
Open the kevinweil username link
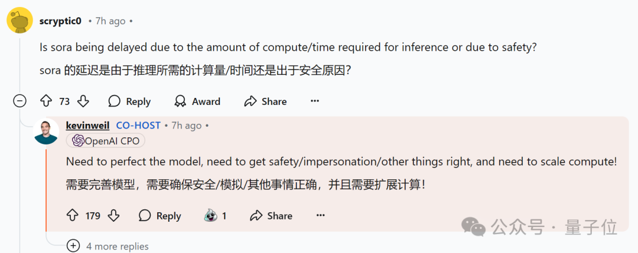click(x=88, y=126)
